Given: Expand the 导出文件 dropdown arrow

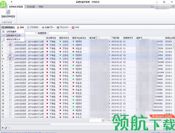Looking at the screenshot, I should (x=69, y=27).
